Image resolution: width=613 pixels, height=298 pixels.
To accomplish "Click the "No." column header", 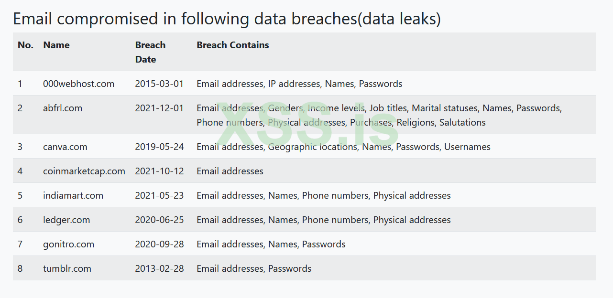I will click(25, 45).
